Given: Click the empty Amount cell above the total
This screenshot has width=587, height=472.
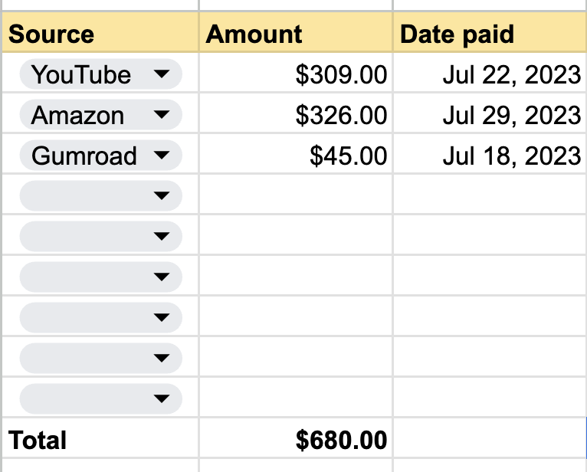Looking at the screenshot, I should click(296, 398).
